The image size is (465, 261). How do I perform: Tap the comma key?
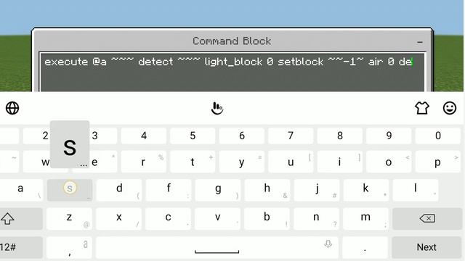[69, 247]
